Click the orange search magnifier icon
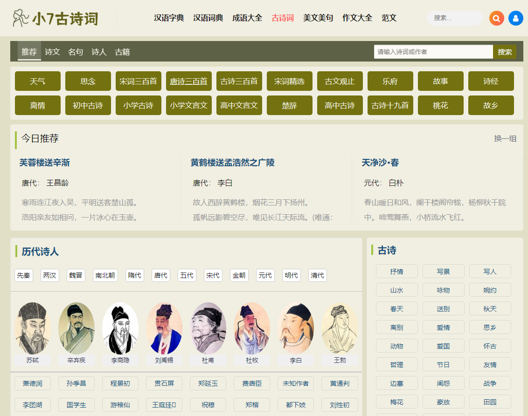 tap(497, 18)
